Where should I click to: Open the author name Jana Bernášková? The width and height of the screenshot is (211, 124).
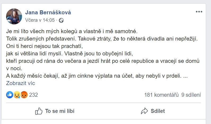click(48, 13)
